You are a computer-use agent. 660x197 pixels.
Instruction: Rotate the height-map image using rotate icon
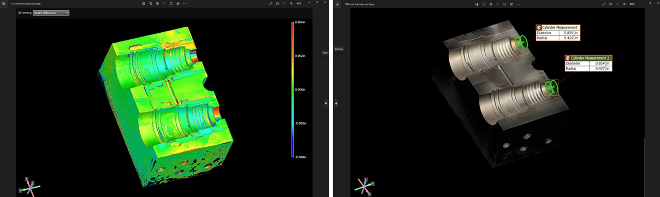tap(150, 3)
